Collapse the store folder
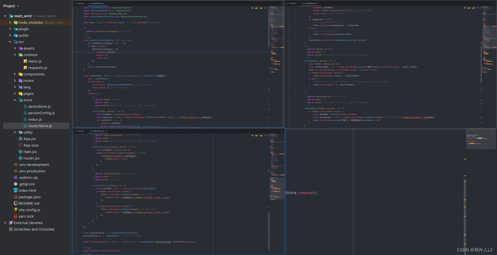 coord(15,100)
